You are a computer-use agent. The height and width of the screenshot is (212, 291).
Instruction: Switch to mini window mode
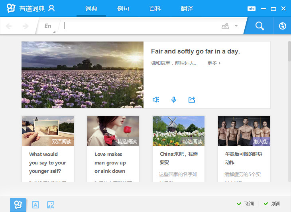click(251, 8)
